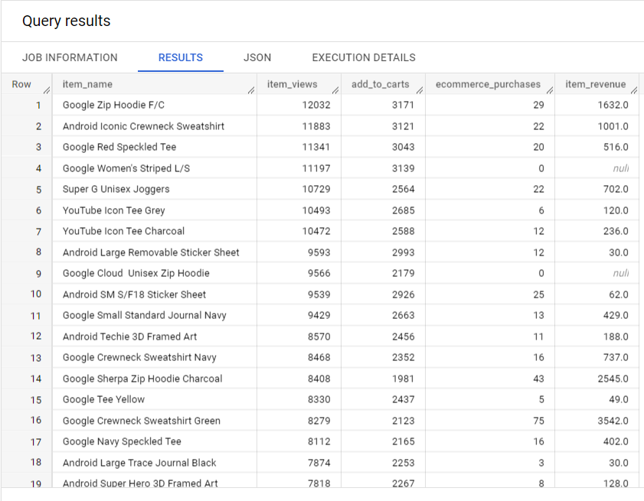Viewport: 644px width, 501px height.
Task: Click item_revenue value 1632.0
Action: click(x=613, y=105)
